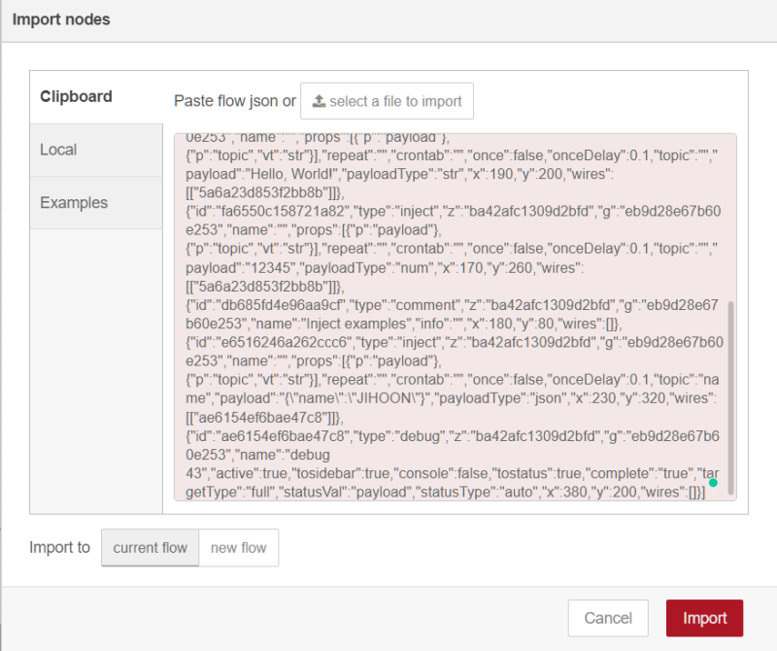Open the Clipboard tab

(96, 97)
